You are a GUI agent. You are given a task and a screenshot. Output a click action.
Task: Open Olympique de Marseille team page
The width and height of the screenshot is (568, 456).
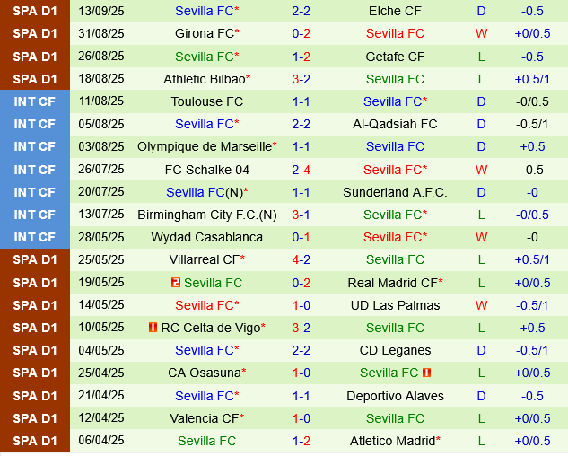click(x=205, y=146)
